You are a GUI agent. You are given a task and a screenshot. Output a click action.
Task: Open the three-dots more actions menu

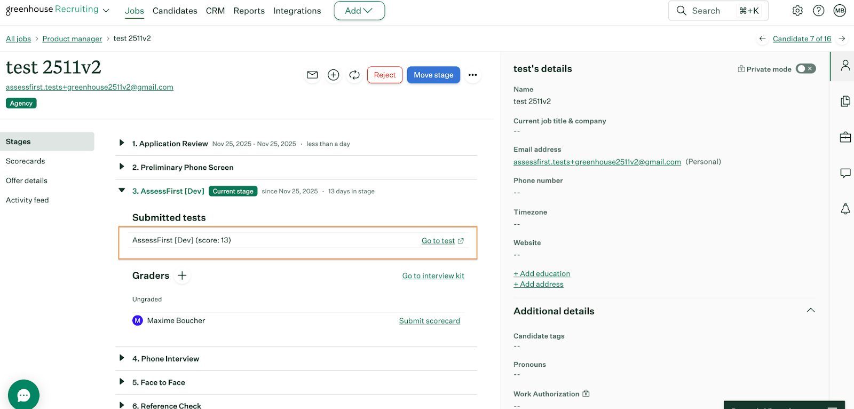472,75
